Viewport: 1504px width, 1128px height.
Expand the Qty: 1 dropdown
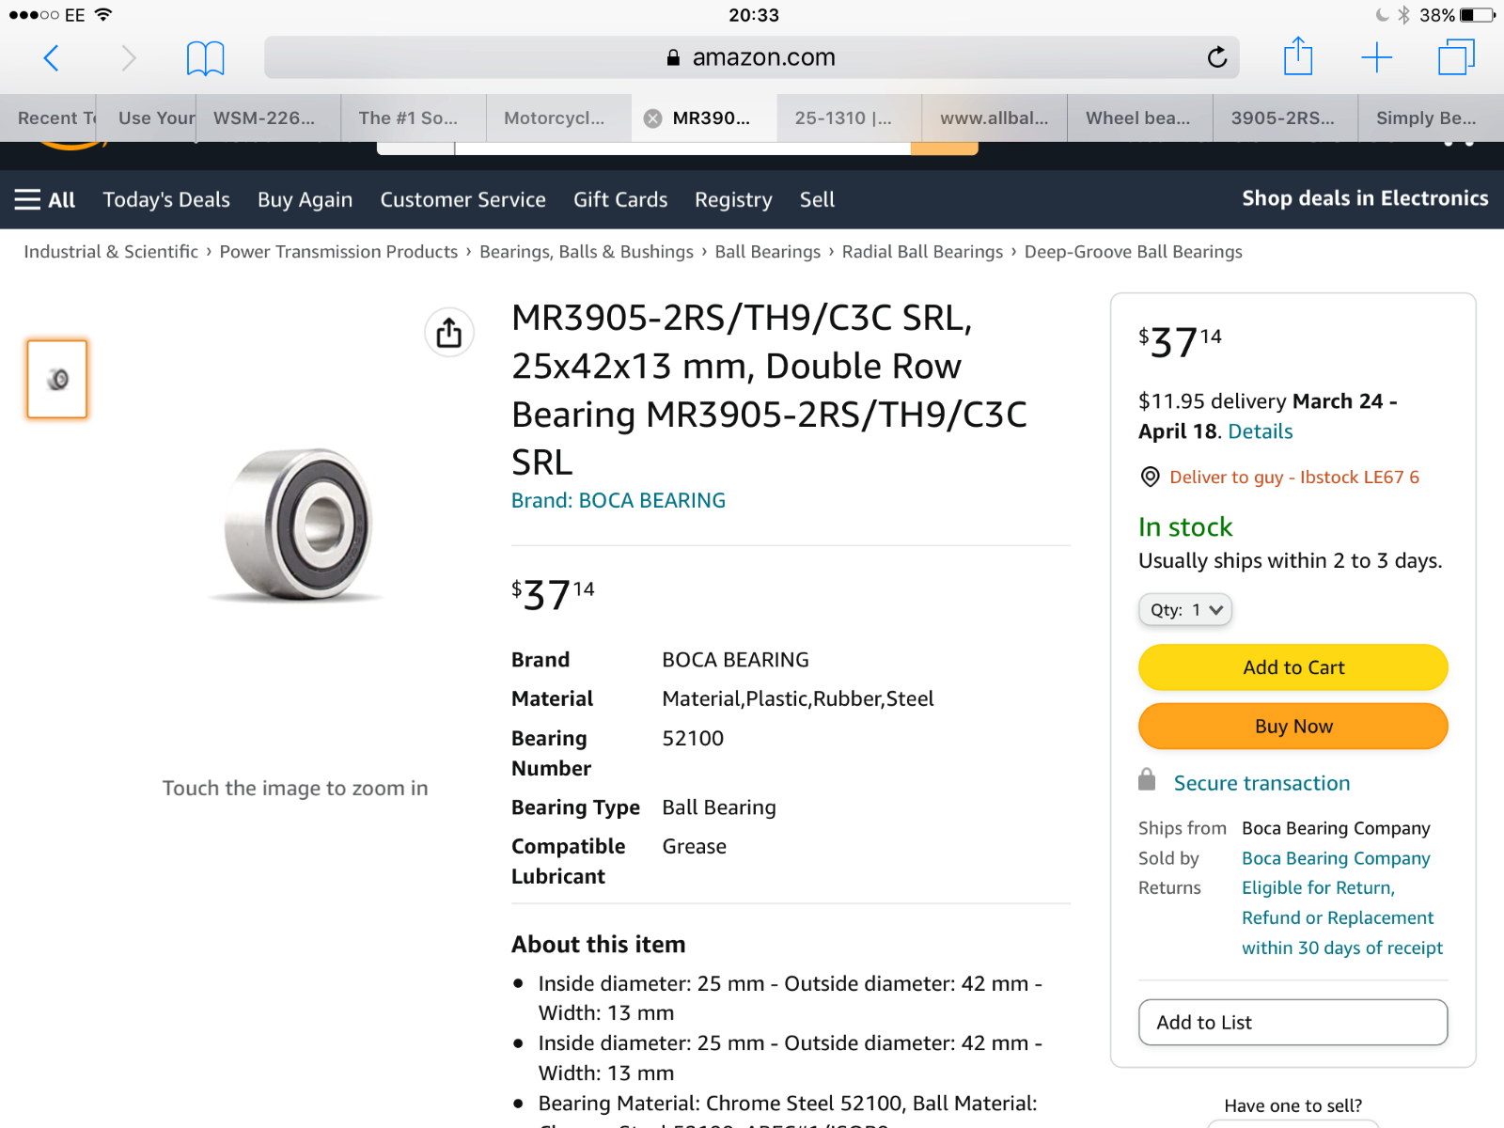[x=1185, y=610]
